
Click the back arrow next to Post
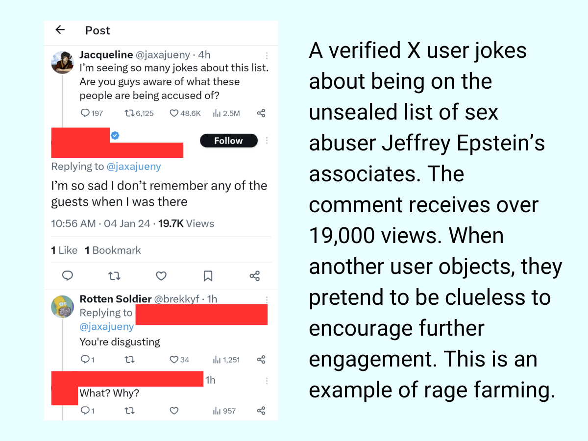tap(60, 30)
